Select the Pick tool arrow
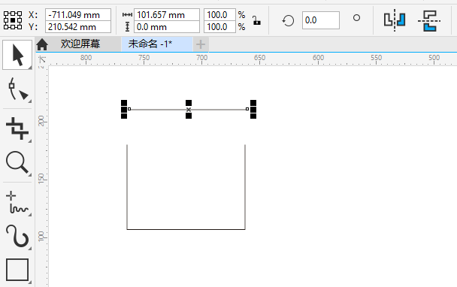The image size is (457, 287). pyautogui.click(x=17, y=55)
